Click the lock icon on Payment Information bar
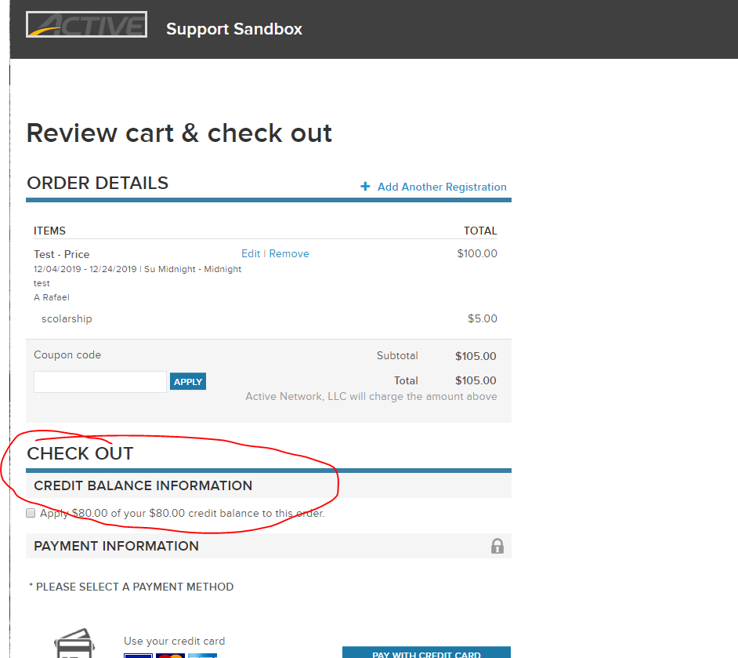 click(x=497, y=546)
